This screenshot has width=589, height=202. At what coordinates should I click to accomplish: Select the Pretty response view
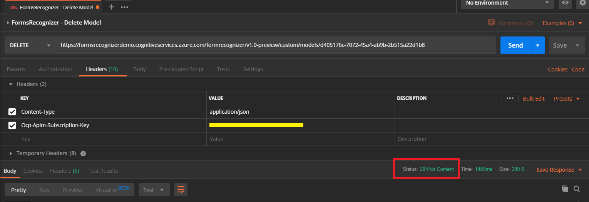18,190
